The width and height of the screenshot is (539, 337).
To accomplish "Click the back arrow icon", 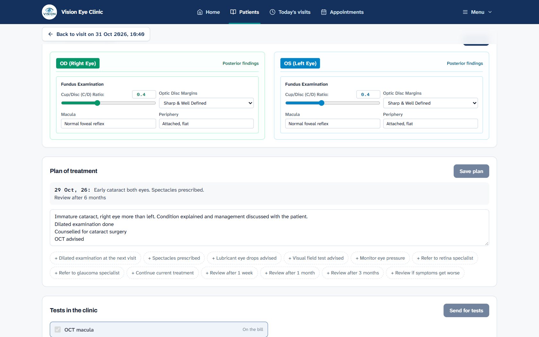I will click(x=50, y=34).
